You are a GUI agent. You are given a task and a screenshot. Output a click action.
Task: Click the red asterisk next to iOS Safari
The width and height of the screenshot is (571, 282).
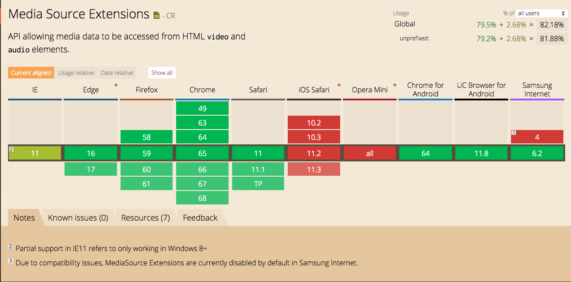click(x=339, y=86)
